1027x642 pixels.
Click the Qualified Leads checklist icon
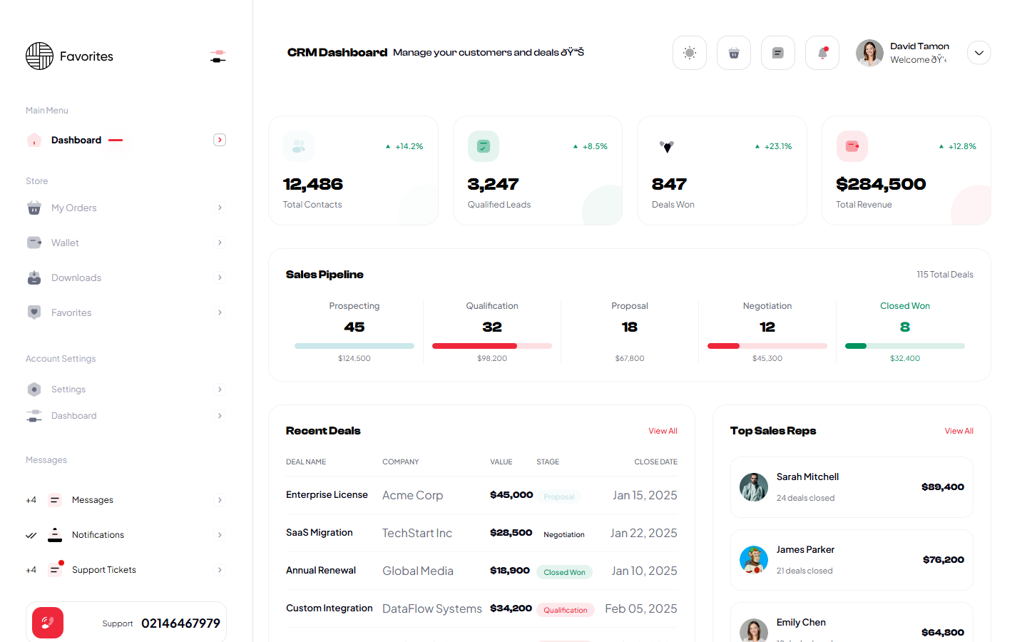[483, 146]
